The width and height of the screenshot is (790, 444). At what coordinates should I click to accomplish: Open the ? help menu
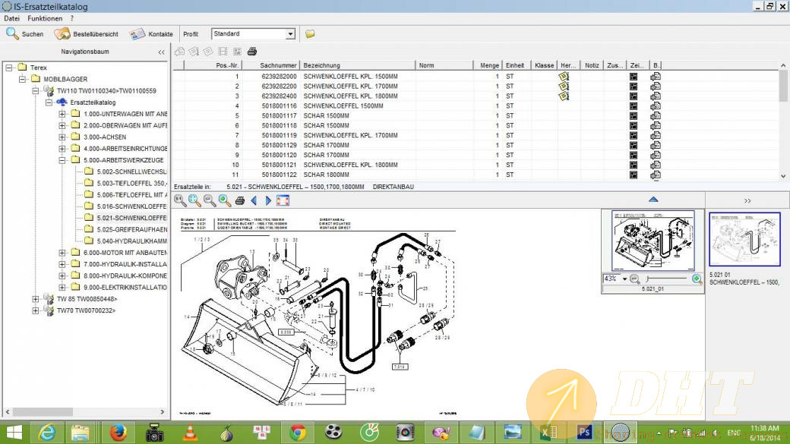[72, 19]
